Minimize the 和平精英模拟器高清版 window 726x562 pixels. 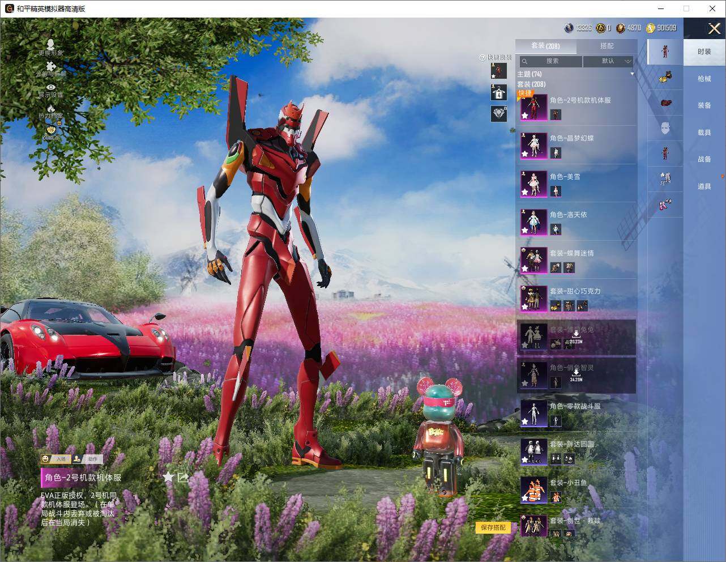pos(661,8)
